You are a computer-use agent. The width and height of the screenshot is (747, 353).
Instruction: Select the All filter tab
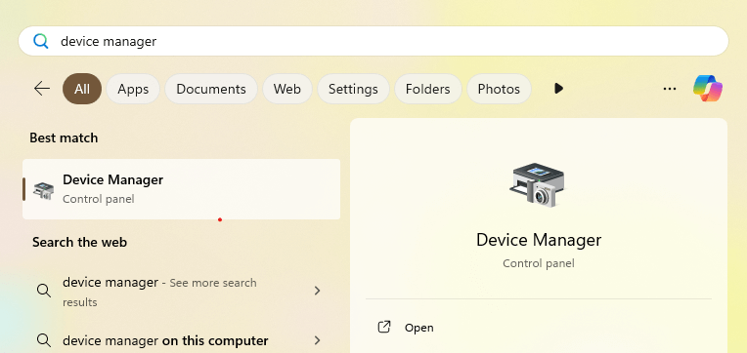[82, 89]
